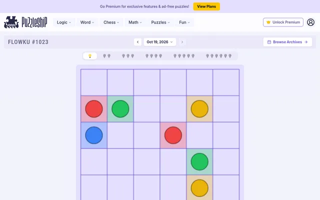Click the yellow dot below the green dot
This screenshot has height=200, width=320.
pos(199,188)
